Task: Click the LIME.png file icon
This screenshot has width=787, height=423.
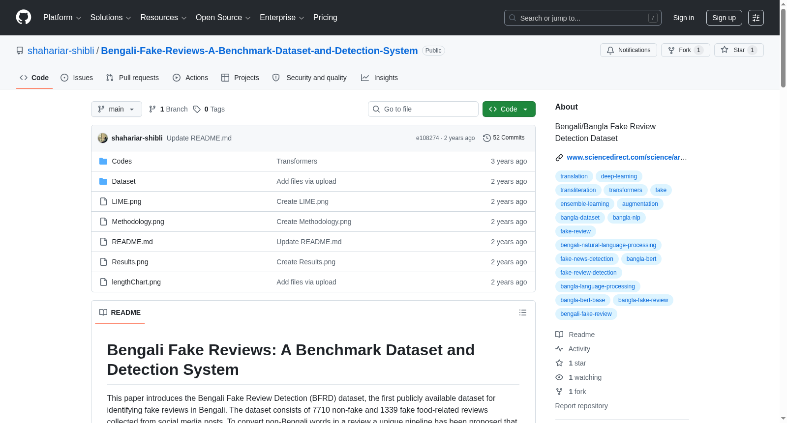Action: (103, 201)
